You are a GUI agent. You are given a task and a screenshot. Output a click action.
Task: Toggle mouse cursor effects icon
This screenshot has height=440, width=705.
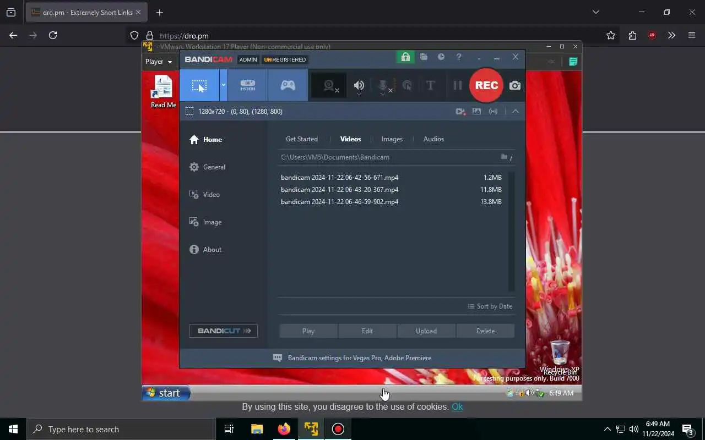pos(407,85)
